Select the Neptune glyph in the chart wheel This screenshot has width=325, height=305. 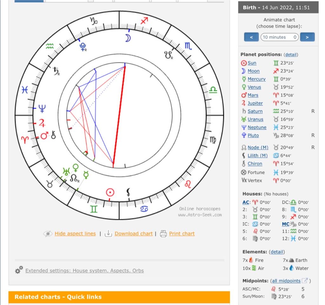(x=42, y=108)
